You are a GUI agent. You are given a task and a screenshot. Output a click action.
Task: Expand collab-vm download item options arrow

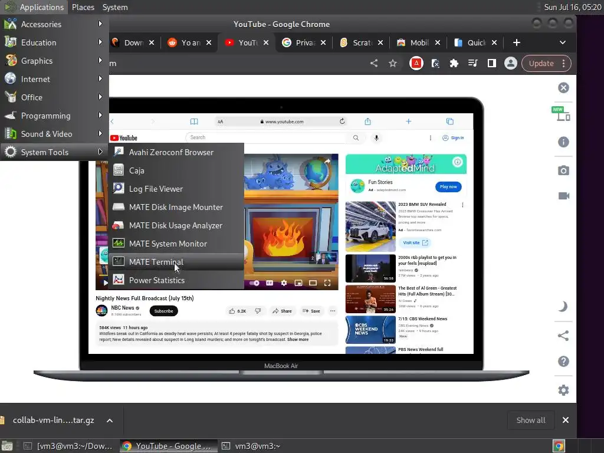(x=110, y=421)
